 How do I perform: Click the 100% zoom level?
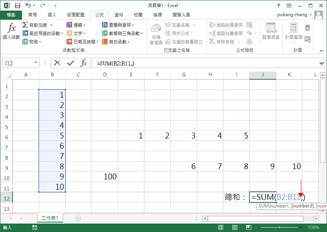(313, 227)
